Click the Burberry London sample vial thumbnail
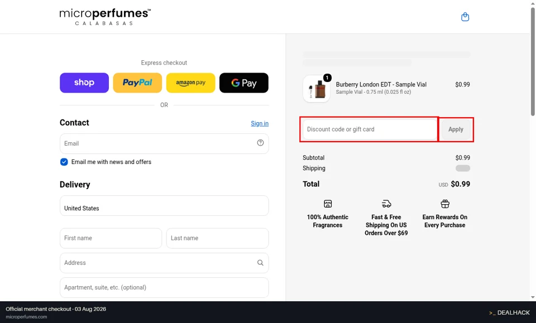Screen dimensions: 536x323 click(x=317, y=89)
